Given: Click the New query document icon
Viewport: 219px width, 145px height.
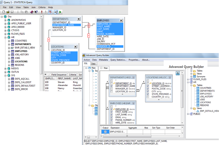Looking at the screenshot, I should pos(4,12).
